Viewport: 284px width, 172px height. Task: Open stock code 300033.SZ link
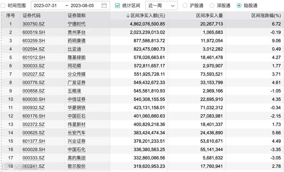tap(34, 66)
